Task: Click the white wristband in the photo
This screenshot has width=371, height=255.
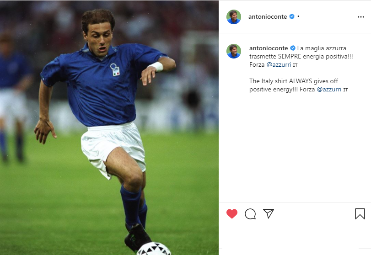Action: pyautogui.click(x=156, y=66)
